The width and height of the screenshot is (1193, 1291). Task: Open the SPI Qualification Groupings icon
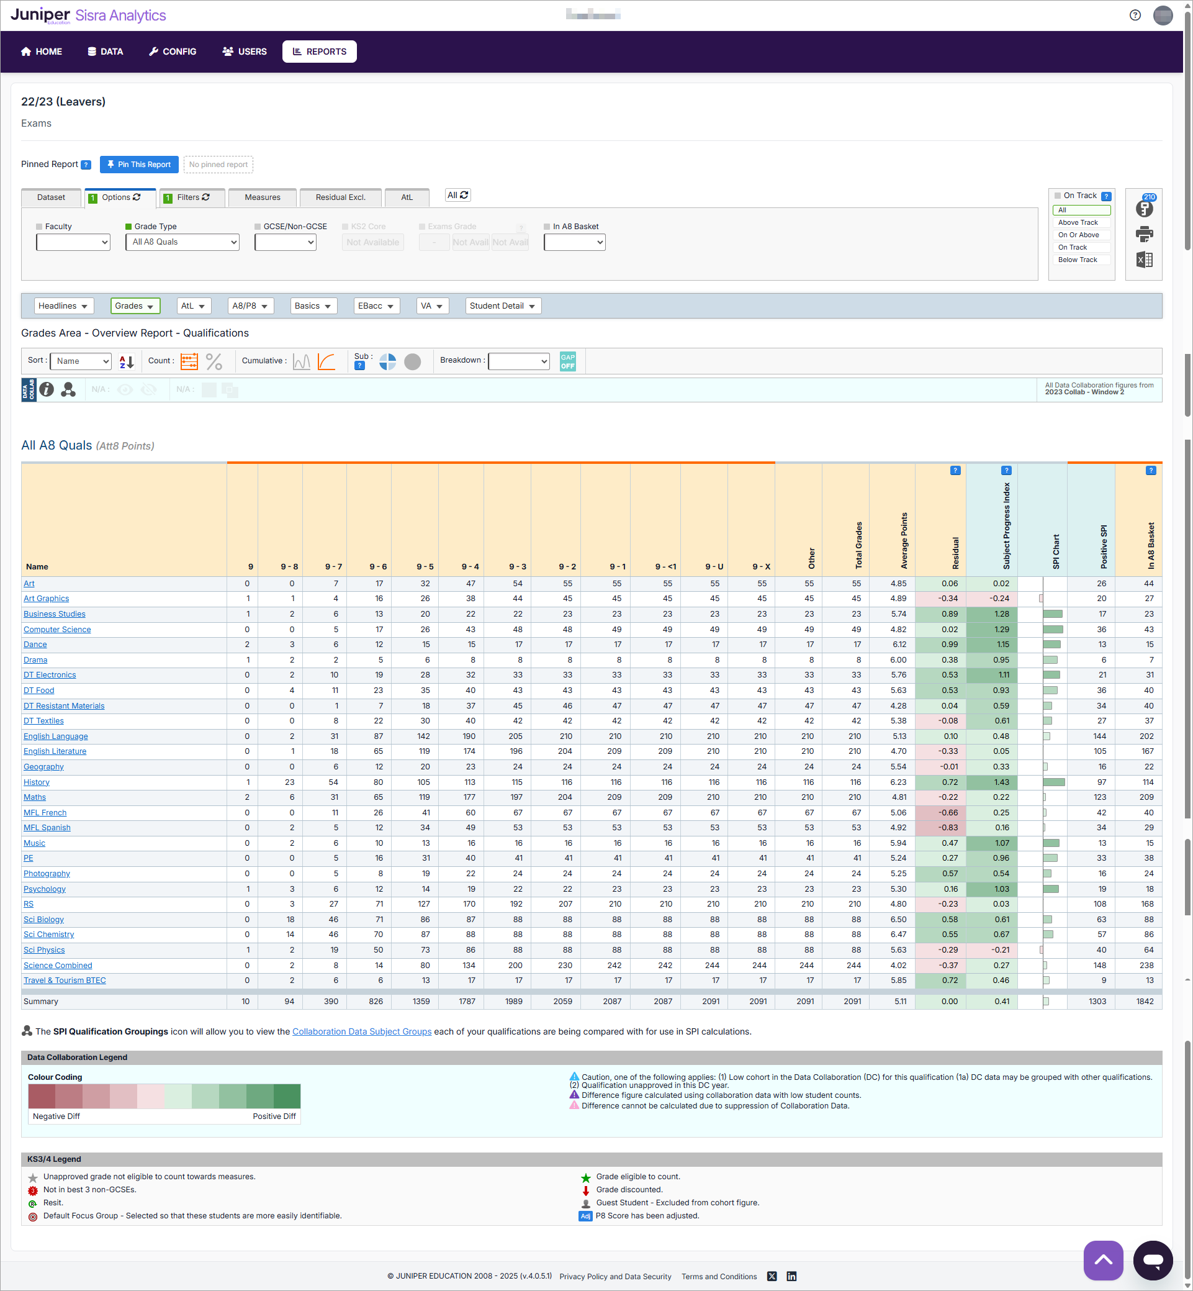coord(68,389)
